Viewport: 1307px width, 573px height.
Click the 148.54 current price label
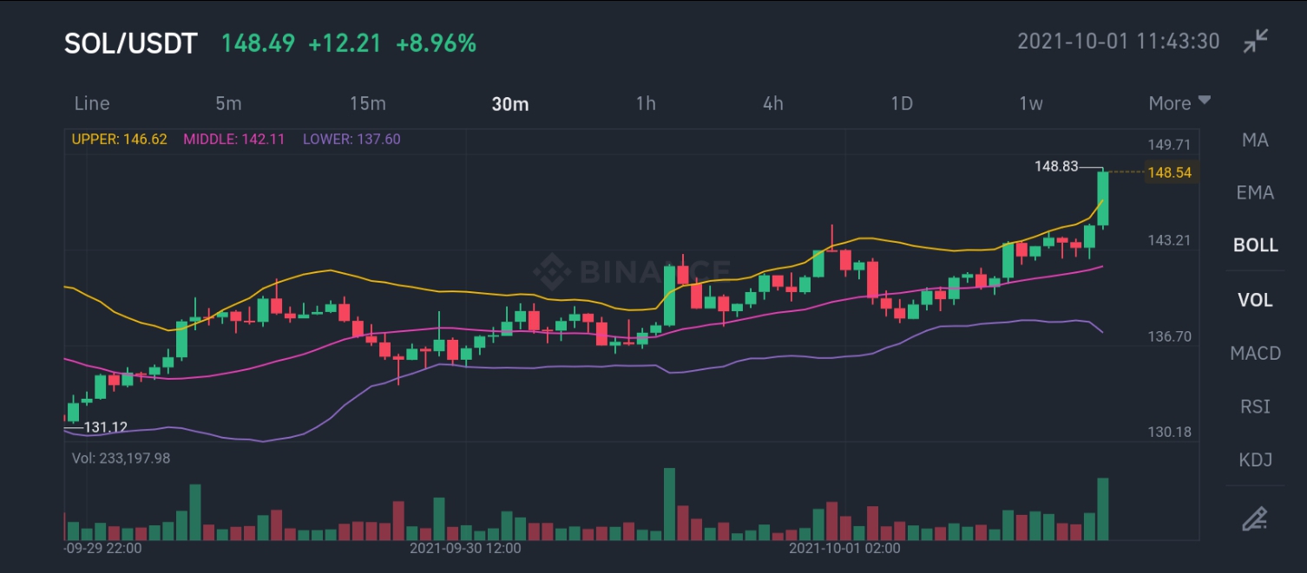pyautogui.click(x=1169, y=173)
